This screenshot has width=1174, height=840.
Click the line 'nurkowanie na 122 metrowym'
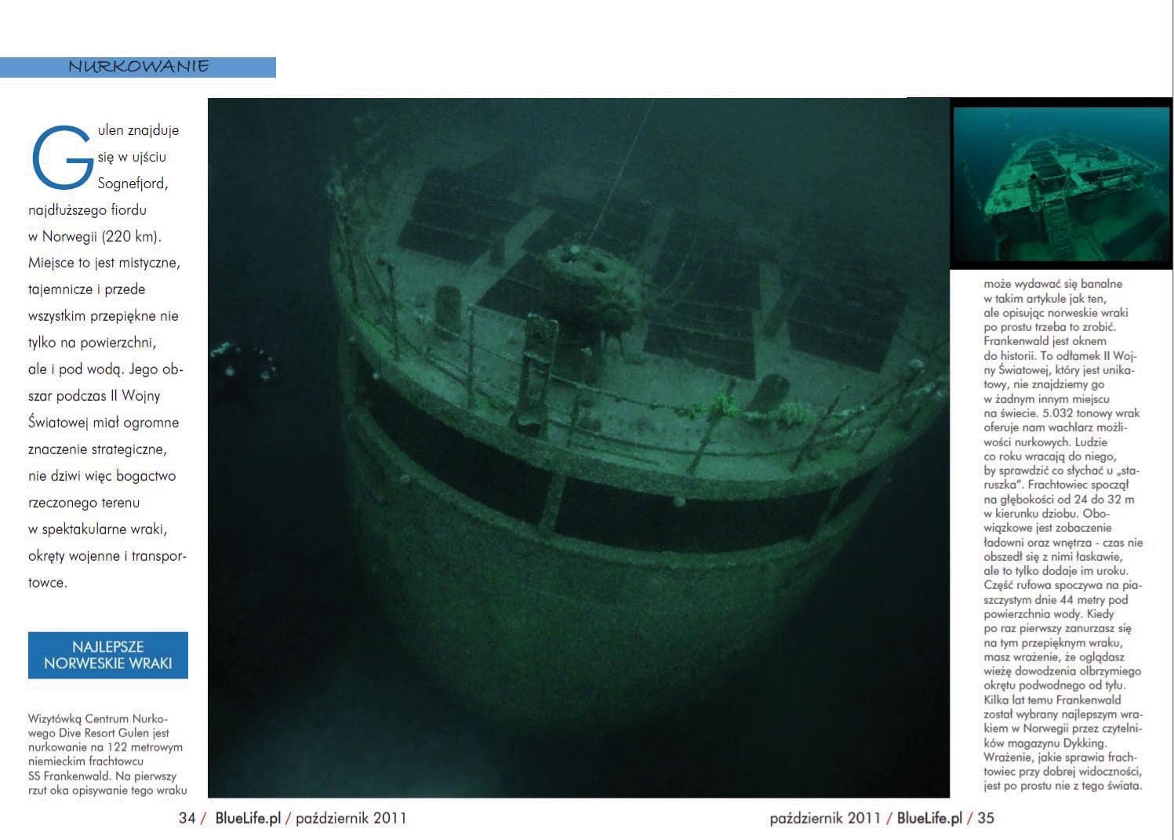[x=105, y=747]
